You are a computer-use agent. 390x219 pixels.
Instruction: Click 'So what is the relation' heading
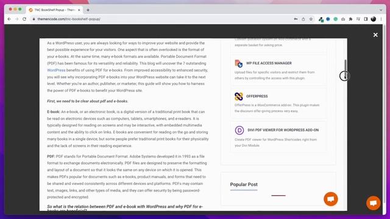pyautogui.click(x=125, y=208)
